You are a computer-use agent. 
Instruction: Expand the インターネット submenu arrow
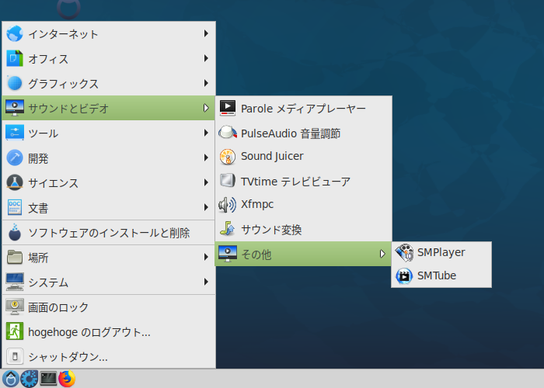point(206,33)
